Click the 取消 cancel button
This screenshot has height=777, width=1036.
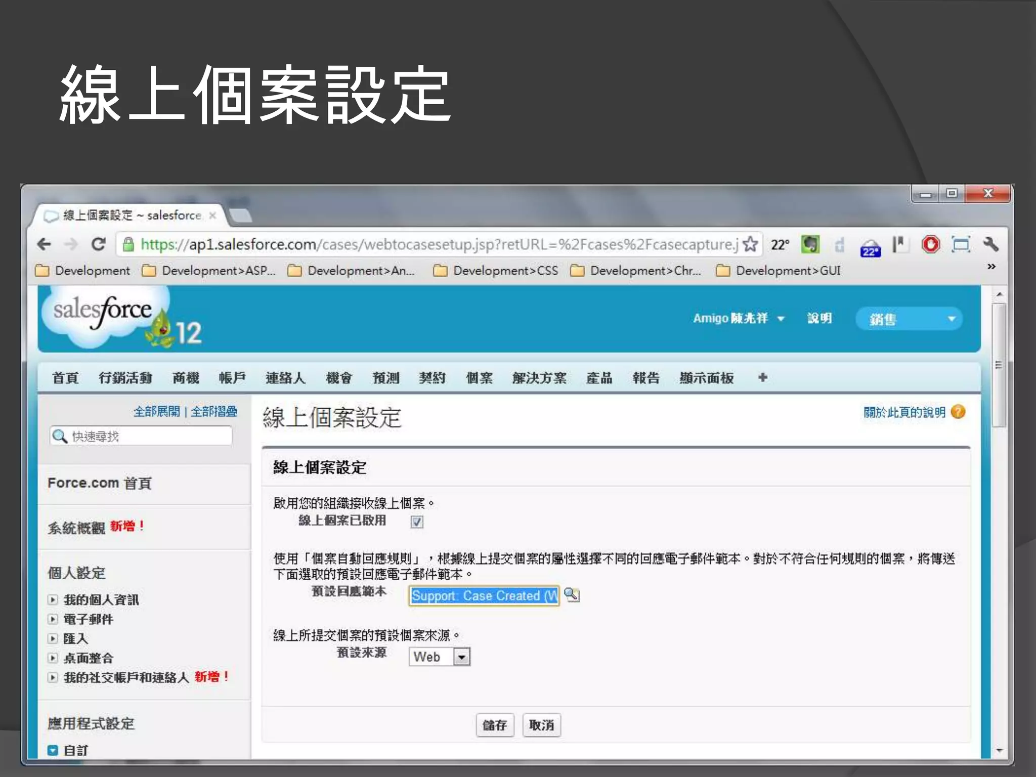pyautogui.click(x=541, y=725)
